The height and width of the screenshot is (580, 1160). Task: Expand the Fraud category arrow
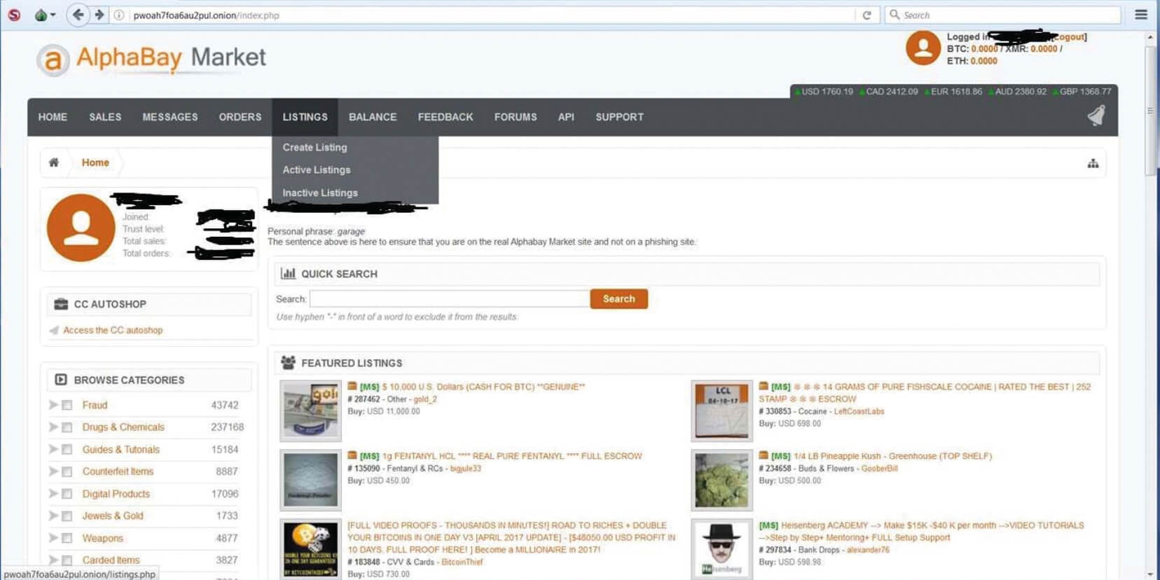53,405
